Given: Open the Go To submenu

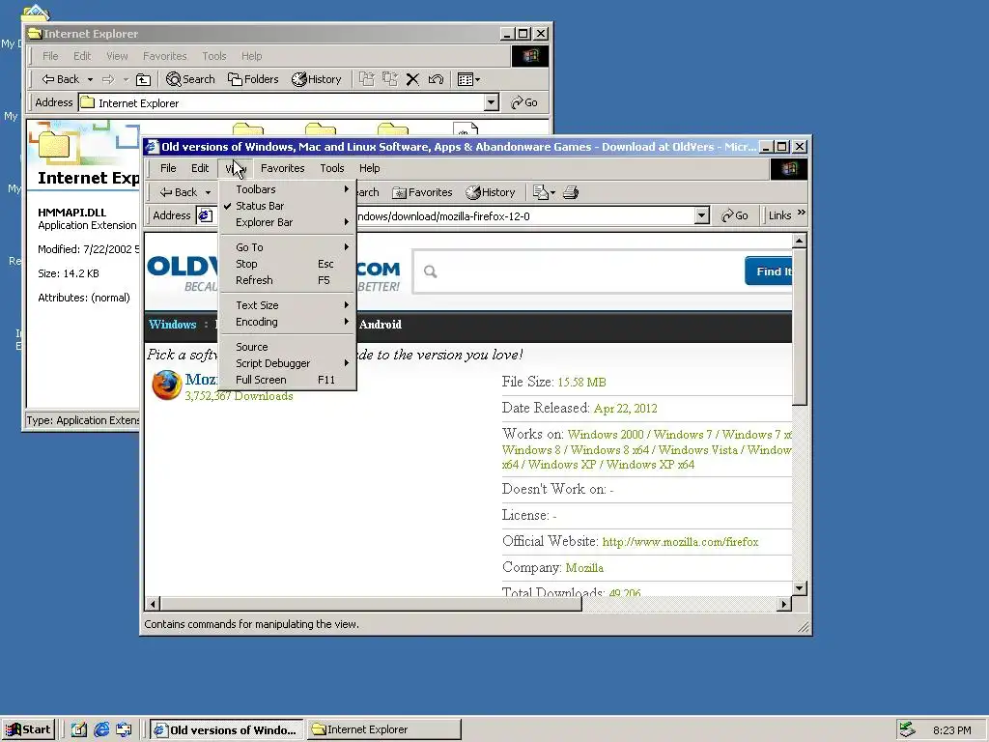Looking at the screenshot, I should [288, 247].
